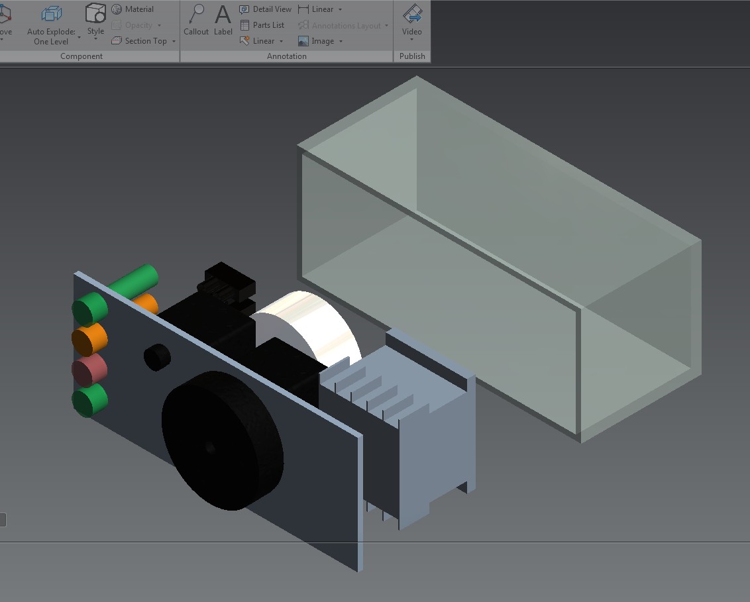This screenshot has width=750, height=602.
Task: Click the Linear dimension tool beside Detail View
Action: pos(315,9)
